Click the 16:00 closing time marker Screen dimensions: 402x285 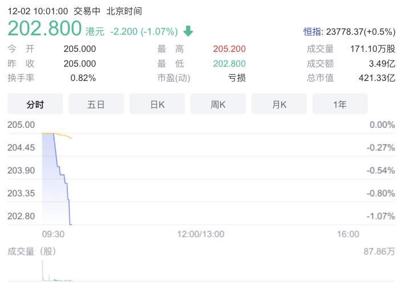coord(348,234)
